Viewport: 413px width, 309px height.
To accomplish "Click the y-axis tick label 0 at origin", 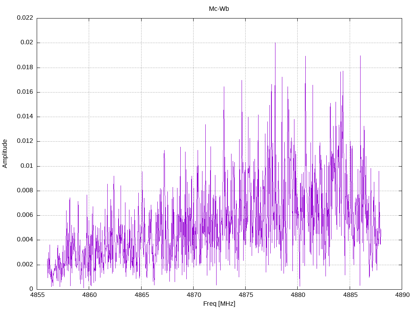I will point(31,289).
